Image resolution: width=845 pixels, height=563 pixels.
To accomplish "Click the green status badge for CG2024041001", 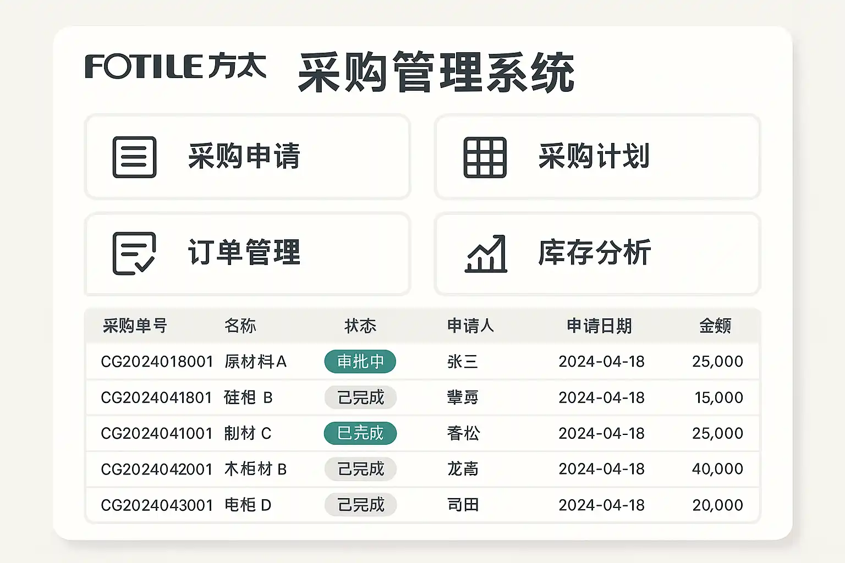I will click(x=360, y=433).
